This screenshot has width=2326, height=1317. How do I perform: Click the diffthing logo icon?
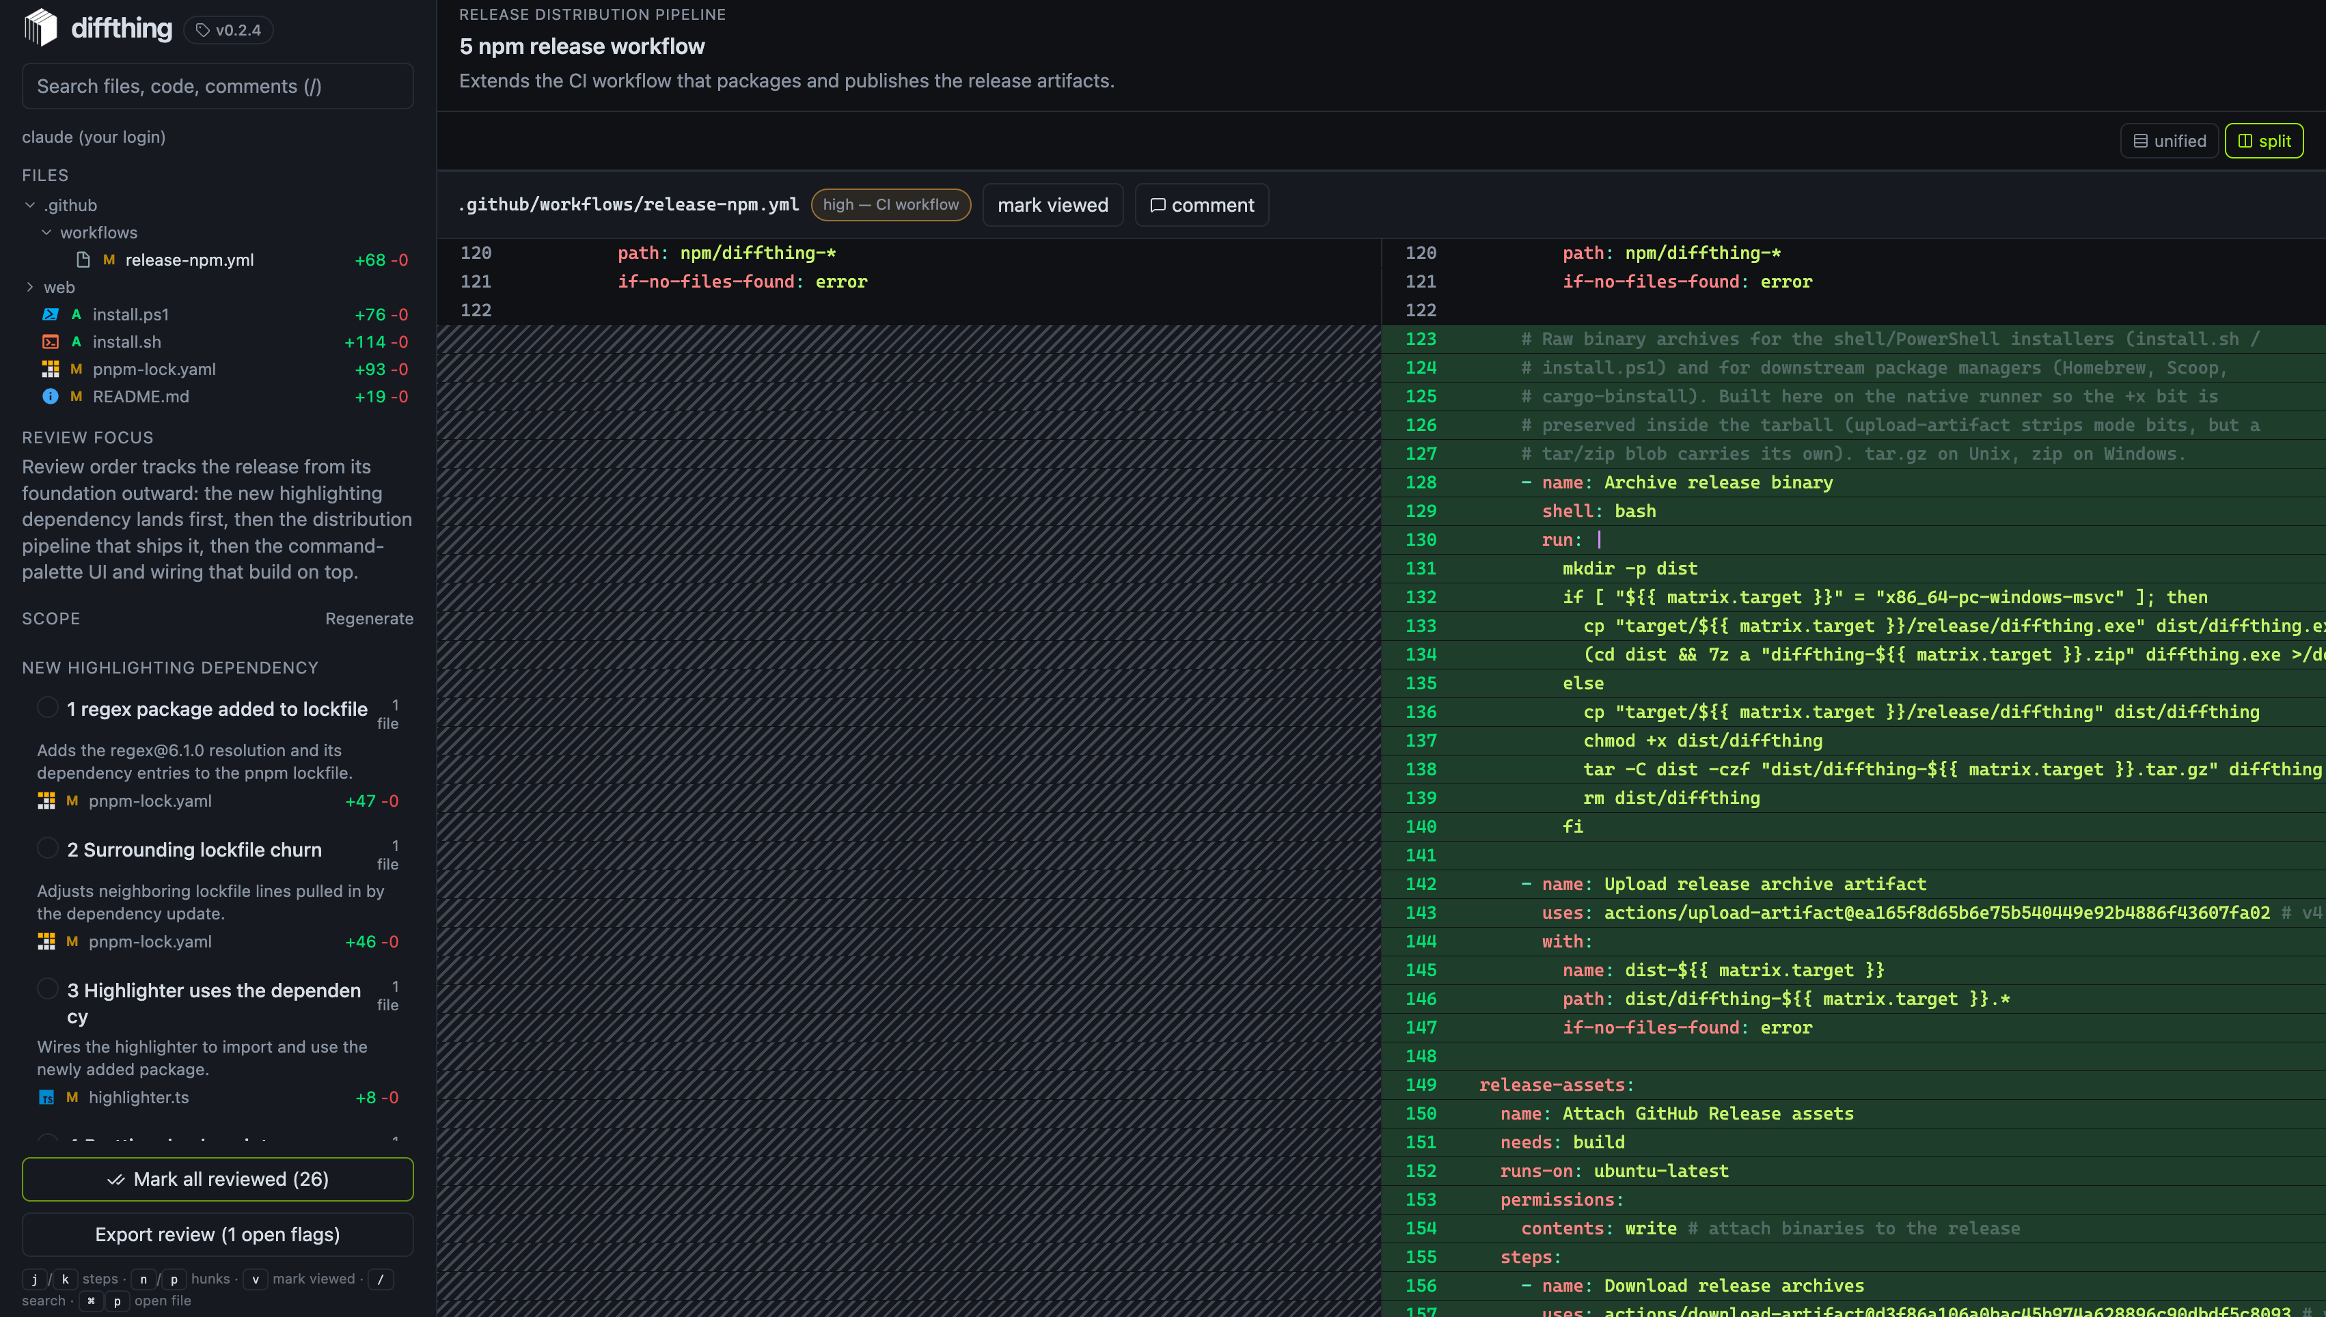pos(41,27)
